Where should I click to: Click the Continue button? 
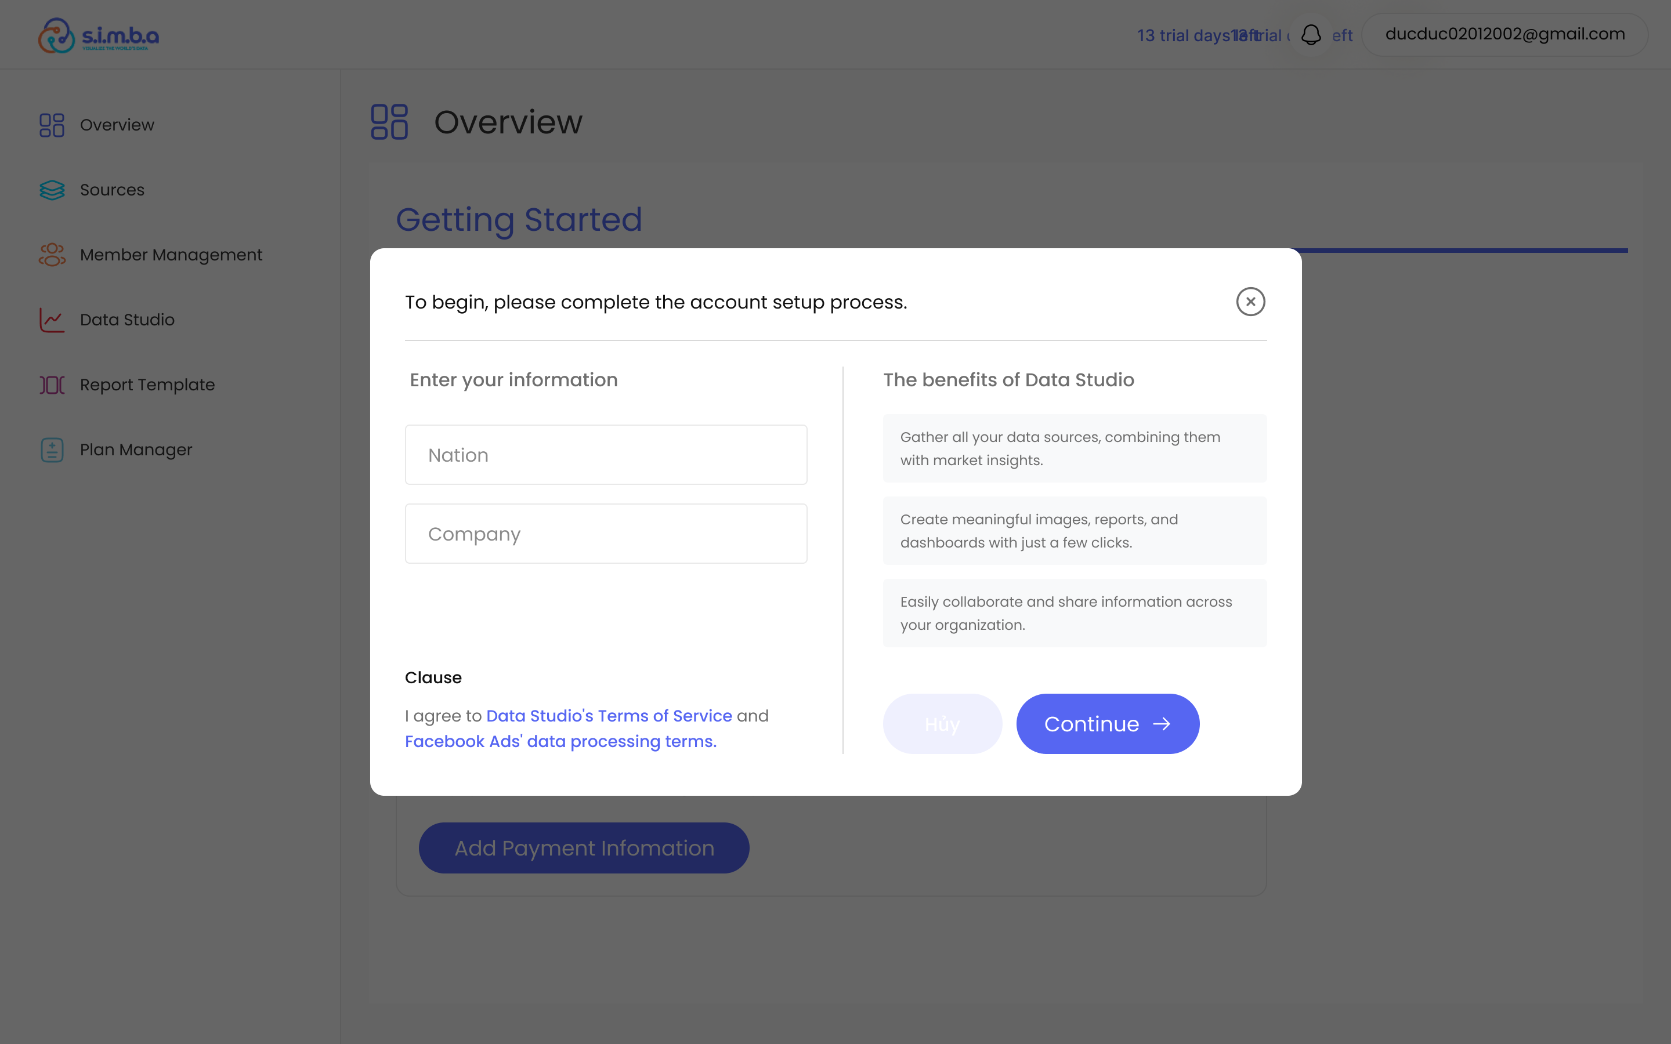point(1108,724)
